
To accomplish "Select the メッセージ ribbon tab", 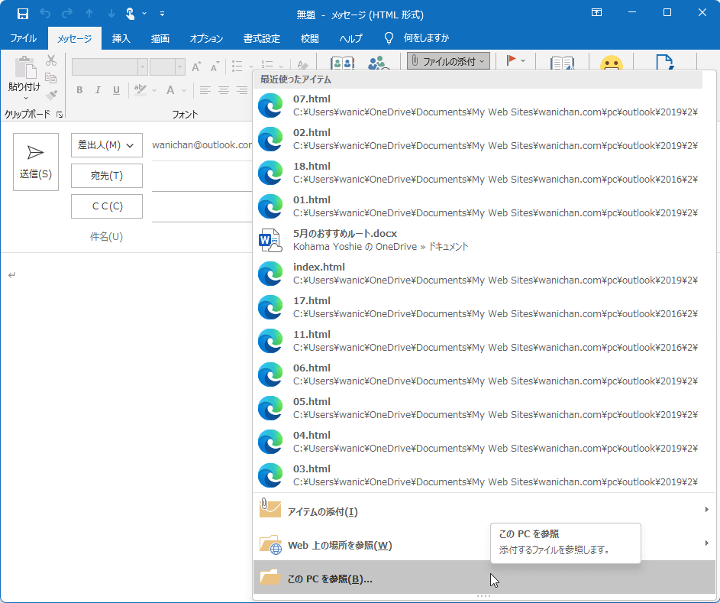I will (74, 39).
